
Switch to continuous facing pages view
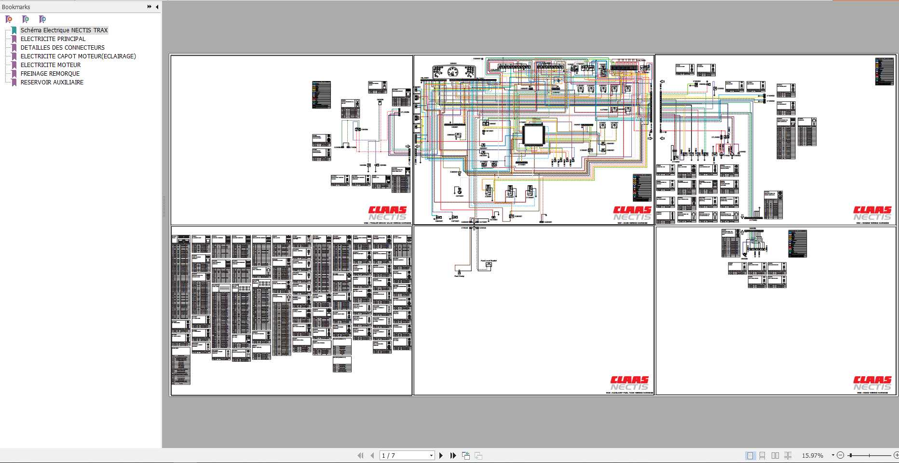point(788,455)
